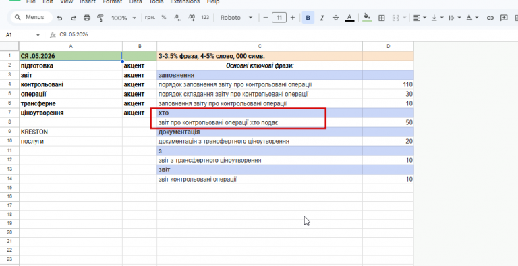
Task: Open horizontal align dropdown
Action: point(420,18)
